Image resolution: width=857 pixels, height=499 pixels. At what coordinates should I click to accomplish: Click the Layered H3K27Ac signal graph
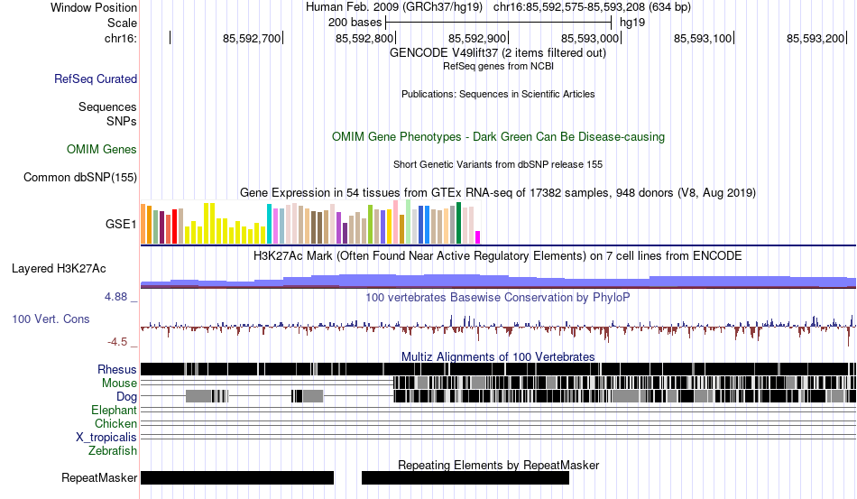pos(498,281)
